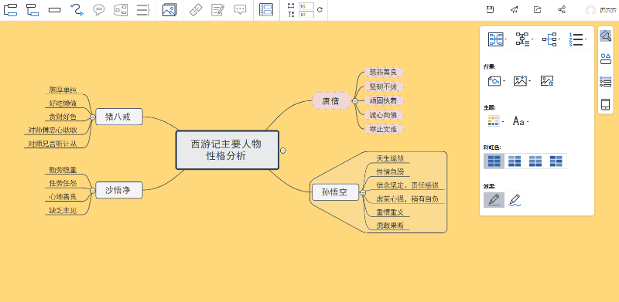Screen dimensions: 619x302
Task: Add a boundary around topics
Action: 121,9
